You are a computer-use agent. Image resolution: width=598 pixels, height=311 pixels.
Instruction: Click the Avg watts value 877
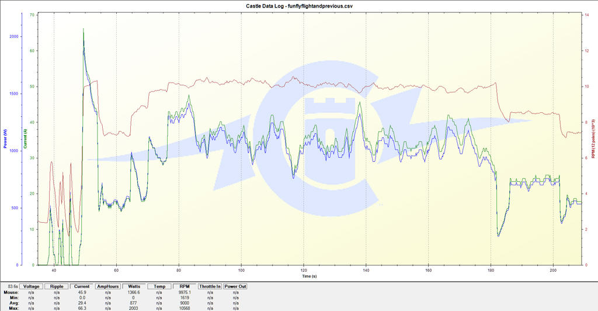134,303
